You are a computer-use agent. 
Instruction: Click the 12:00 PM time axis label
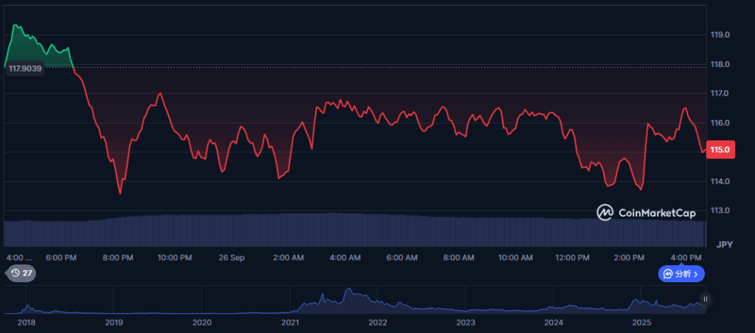pos(572,258)
